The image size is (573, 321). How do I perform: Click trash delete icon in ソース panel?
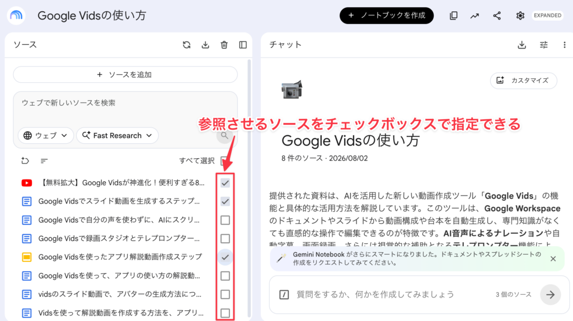[x=224, y=45]
